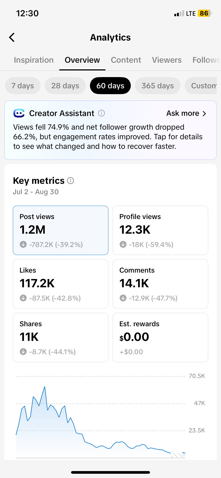Image resolution: width=221 pixels, height=478 pixels.
Task: Select the Est. rewards card
Action: click(x=160, y=337)
